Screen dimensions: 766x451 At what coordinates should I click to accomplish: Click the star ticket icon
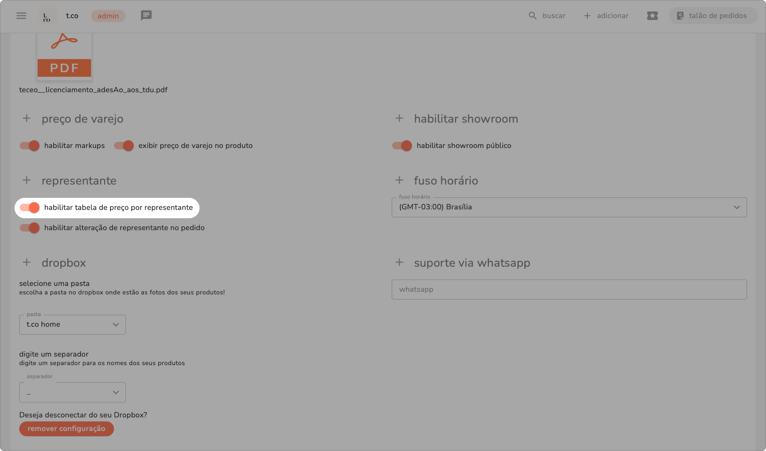[x=652, y=16]
